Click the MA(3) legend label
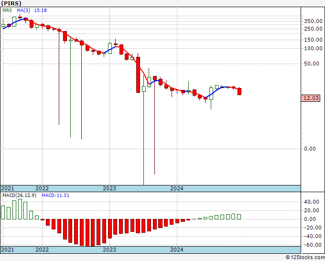325x261 pixels. tap(23, 11)
